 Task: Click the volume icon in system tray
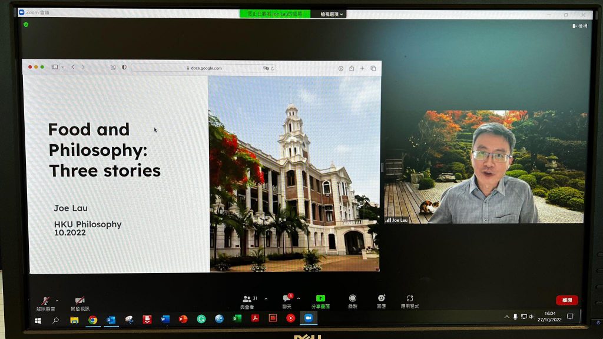(x=532, y=317)
